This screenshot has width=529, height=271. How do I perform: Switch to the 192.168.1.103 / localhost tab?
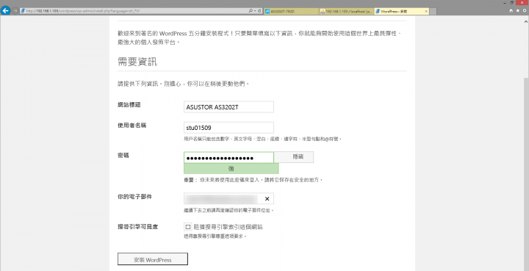click(347, 11)
